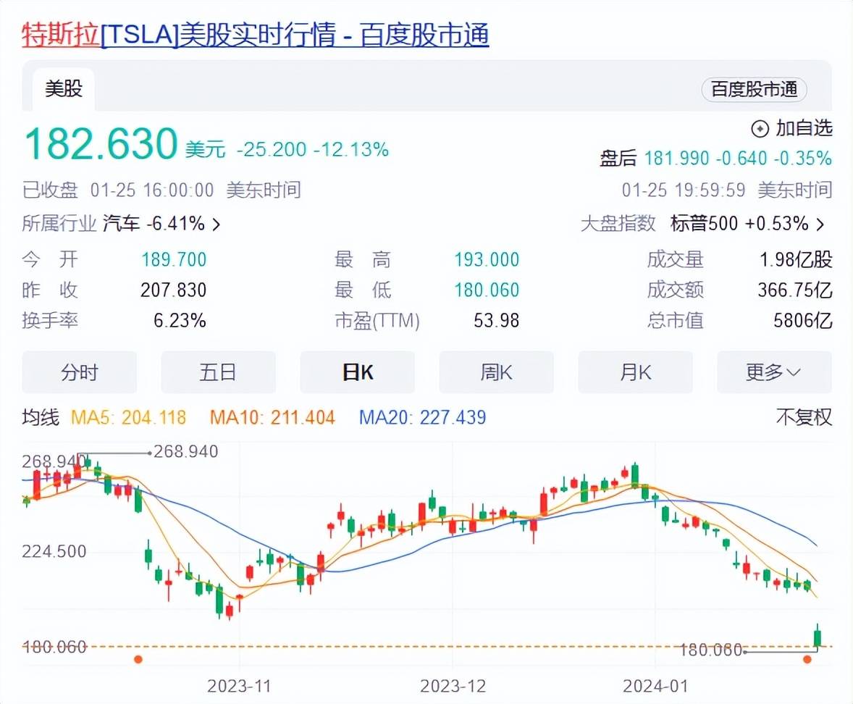
Task: Click the right orange dot chart marker
Action: tap(807, 659)
